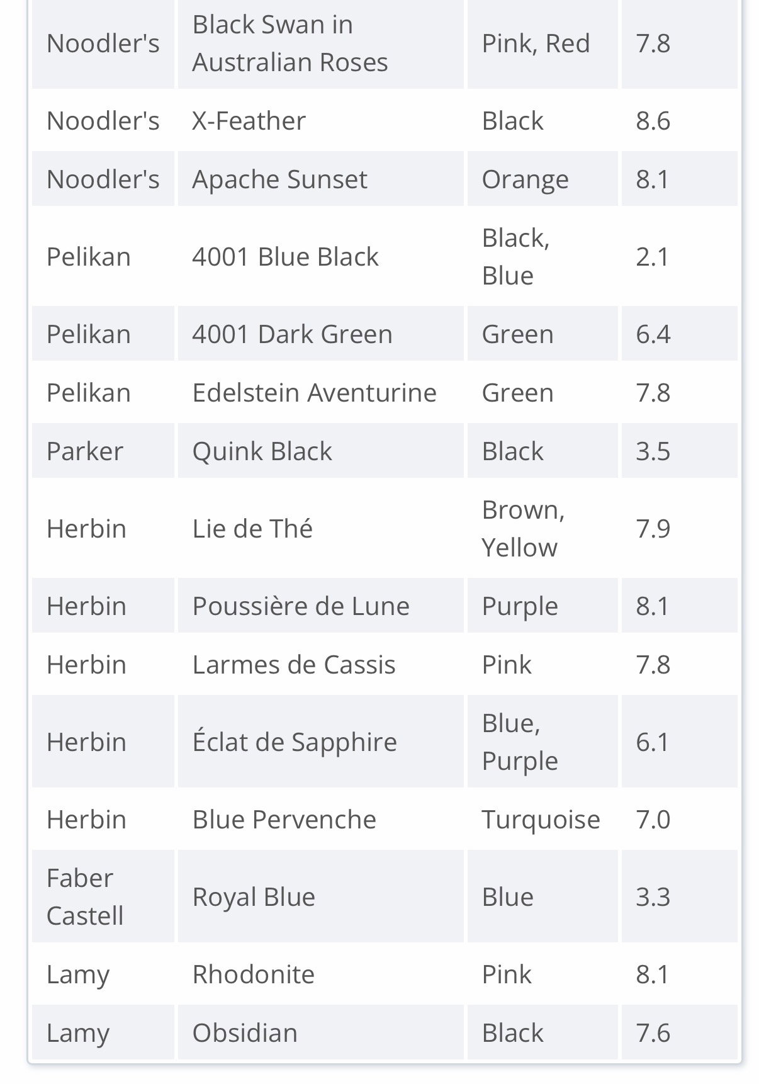This screenshot has width=759, height=1084.
Task: Click the 4001 Dark Green cell
Action: tap(320, 334)
